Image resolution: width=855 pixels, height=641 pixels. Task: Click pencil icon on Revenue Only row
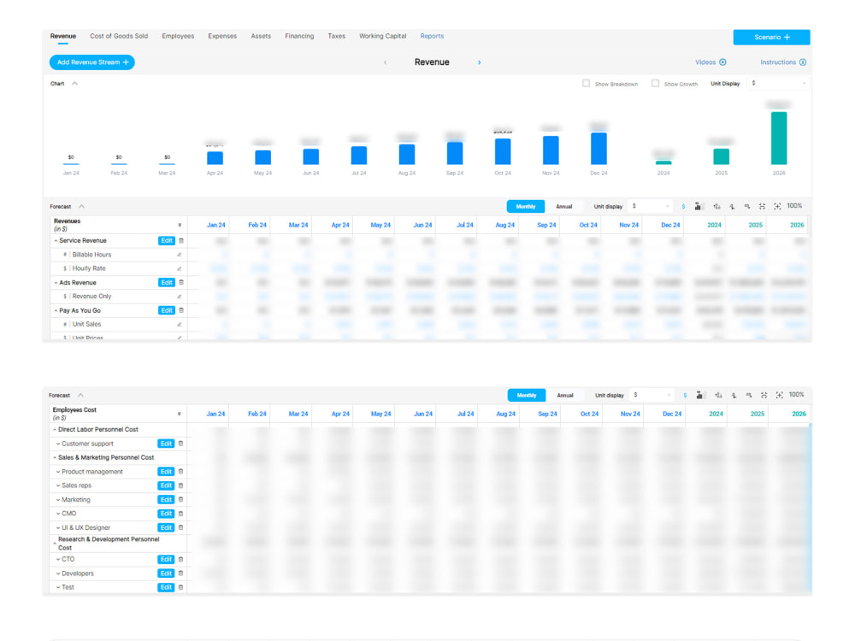[x=179, y=297]
